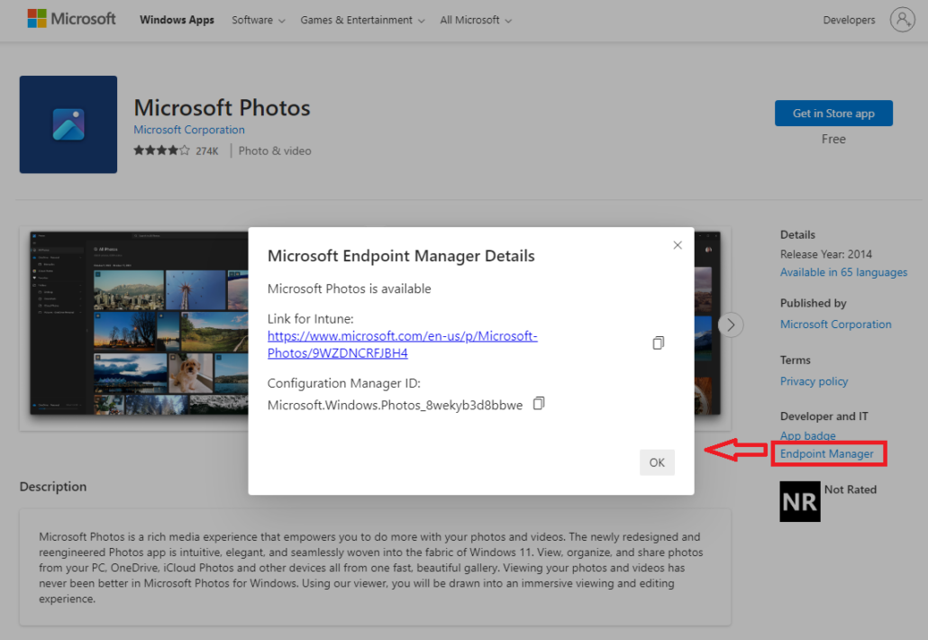The image size is (928, 640).
Task: View Available in 65 languages link
Action: 843,272
